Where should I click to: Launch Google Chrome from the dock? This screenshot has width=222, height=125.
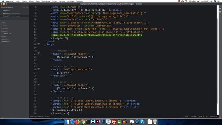pyautogui.click(x=83, y=122)
